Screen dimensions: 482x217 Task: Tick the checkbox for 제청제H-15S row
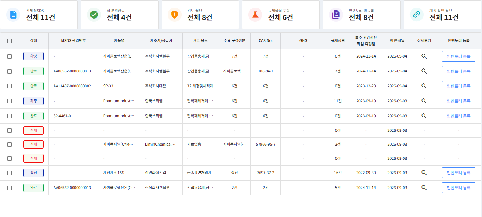pyautogui.click(x=9, y=173)
